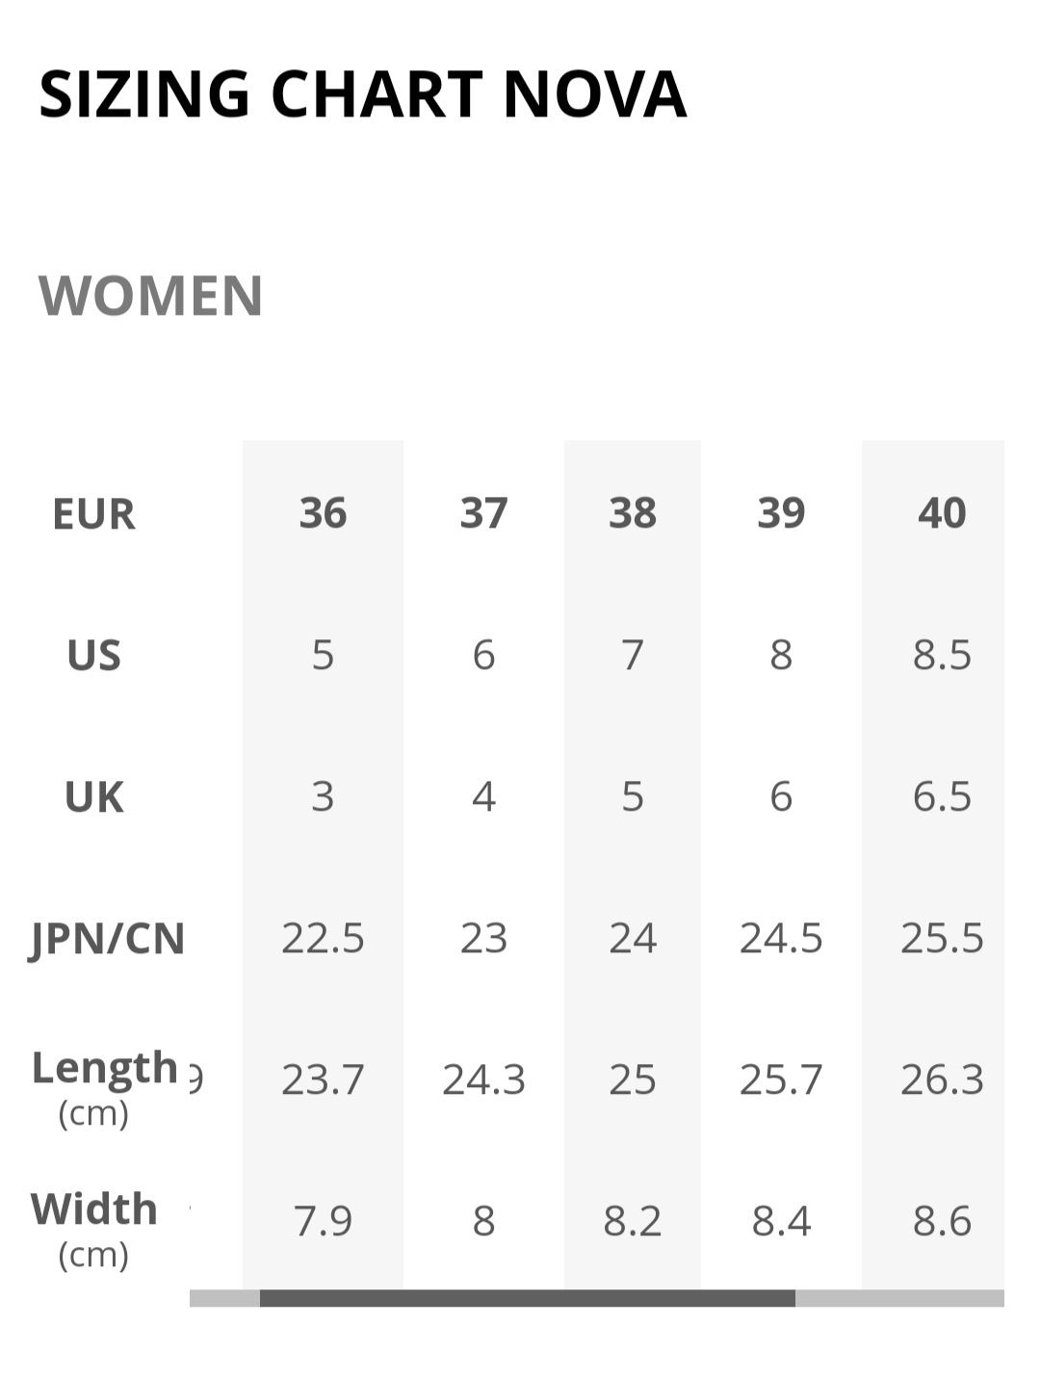This screenshot has width=1040, height=1378.
Task: Click the US row label
Action: point(93,656)
